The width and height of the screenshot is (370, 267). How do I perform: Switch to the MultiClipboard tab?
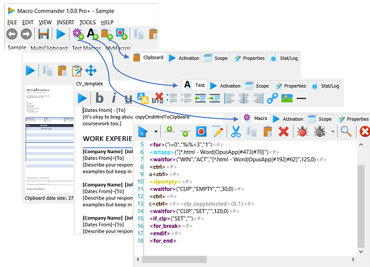49,48
